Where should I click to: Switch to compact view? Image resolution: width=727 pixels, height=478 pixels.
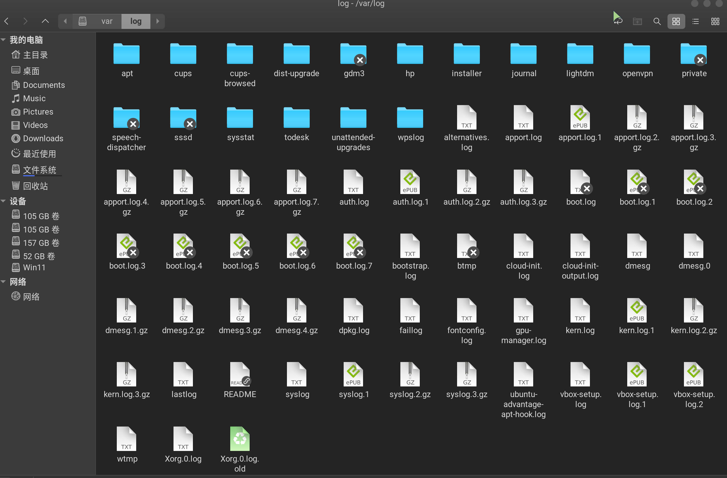tap(715, 21)
